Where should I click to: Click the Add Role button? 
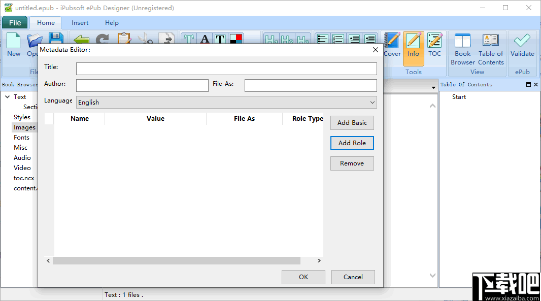pyautogui.click(x=352, y=143)
